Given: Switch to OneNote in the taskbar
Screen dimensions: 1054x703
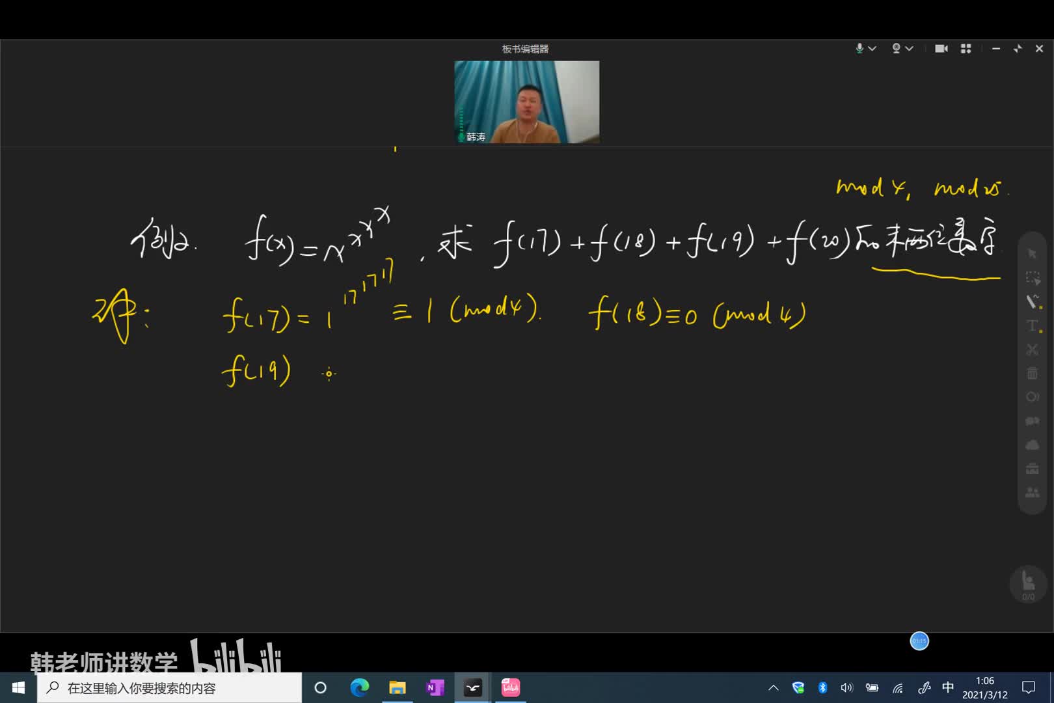Looking at the screenshot, I should point(435,688).
